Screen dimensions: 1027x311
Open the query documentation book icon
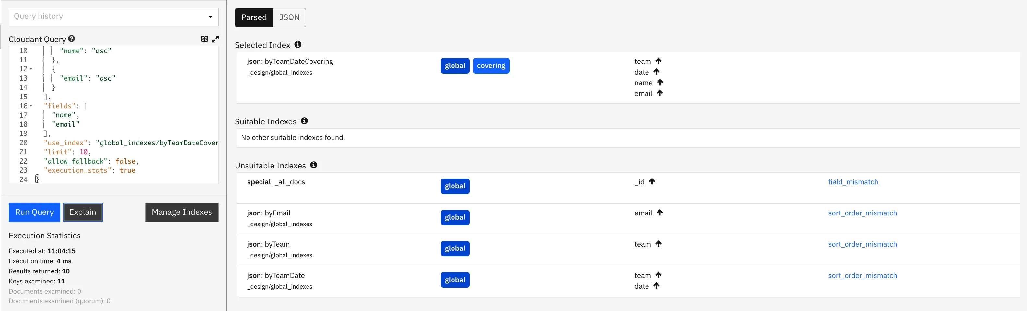[x=204, y=39]
